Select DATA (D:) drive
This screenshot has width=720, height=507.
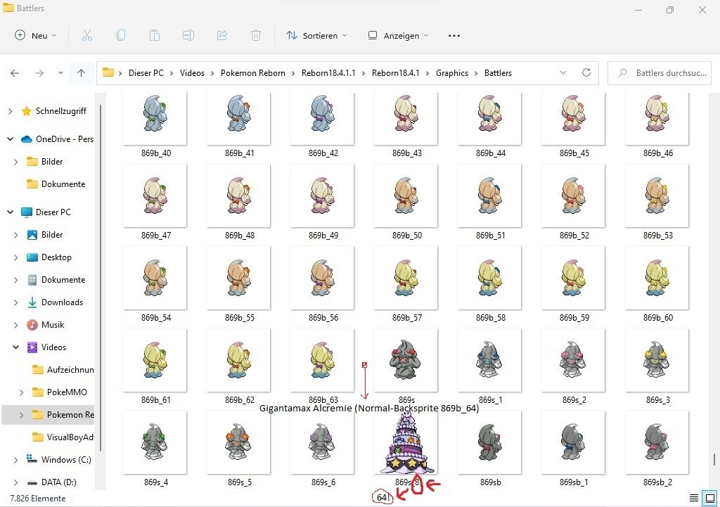[x=52, y=482]
